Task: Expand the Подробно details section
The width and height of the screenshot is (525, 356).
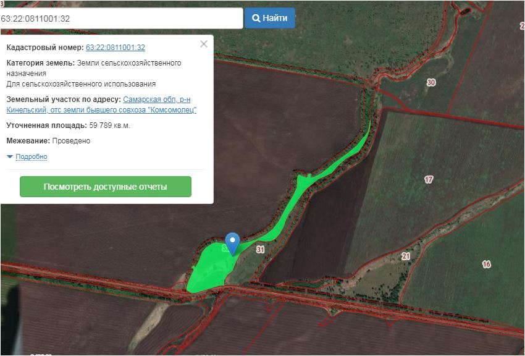Action: pos(31,157)
